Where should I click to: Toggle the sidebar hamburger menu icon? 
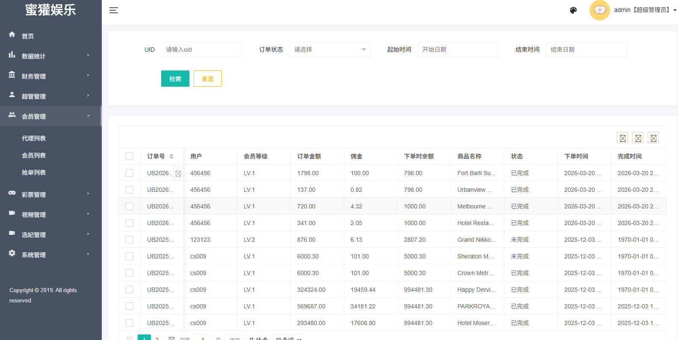click(x=113, y=10)
